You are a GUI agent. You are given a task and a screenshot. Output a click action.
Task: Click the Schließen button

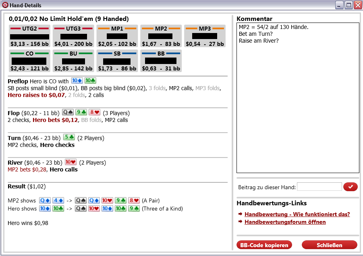[x=330, y=245]
